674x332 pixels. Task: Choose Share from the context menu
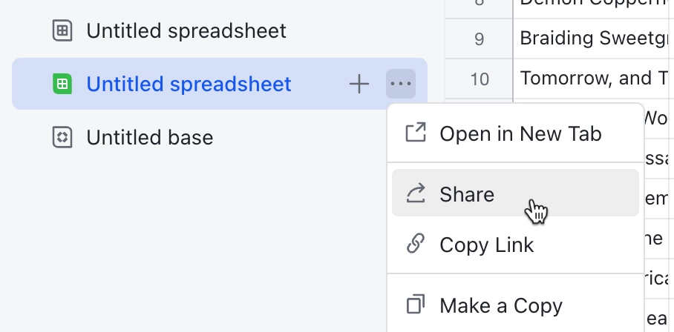click(x=515, y=193)
